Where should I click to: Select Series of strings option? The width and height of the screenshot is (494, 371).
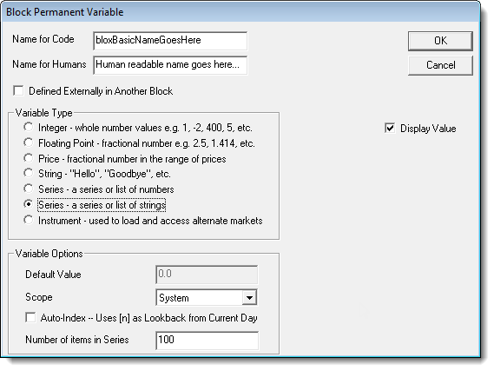pos(29,204)
